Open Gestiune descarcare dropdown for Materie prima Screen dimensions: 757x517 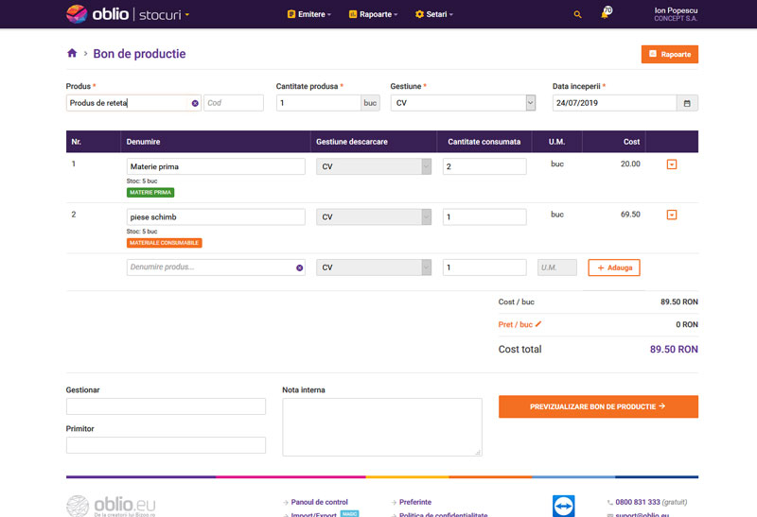point(374,166)
